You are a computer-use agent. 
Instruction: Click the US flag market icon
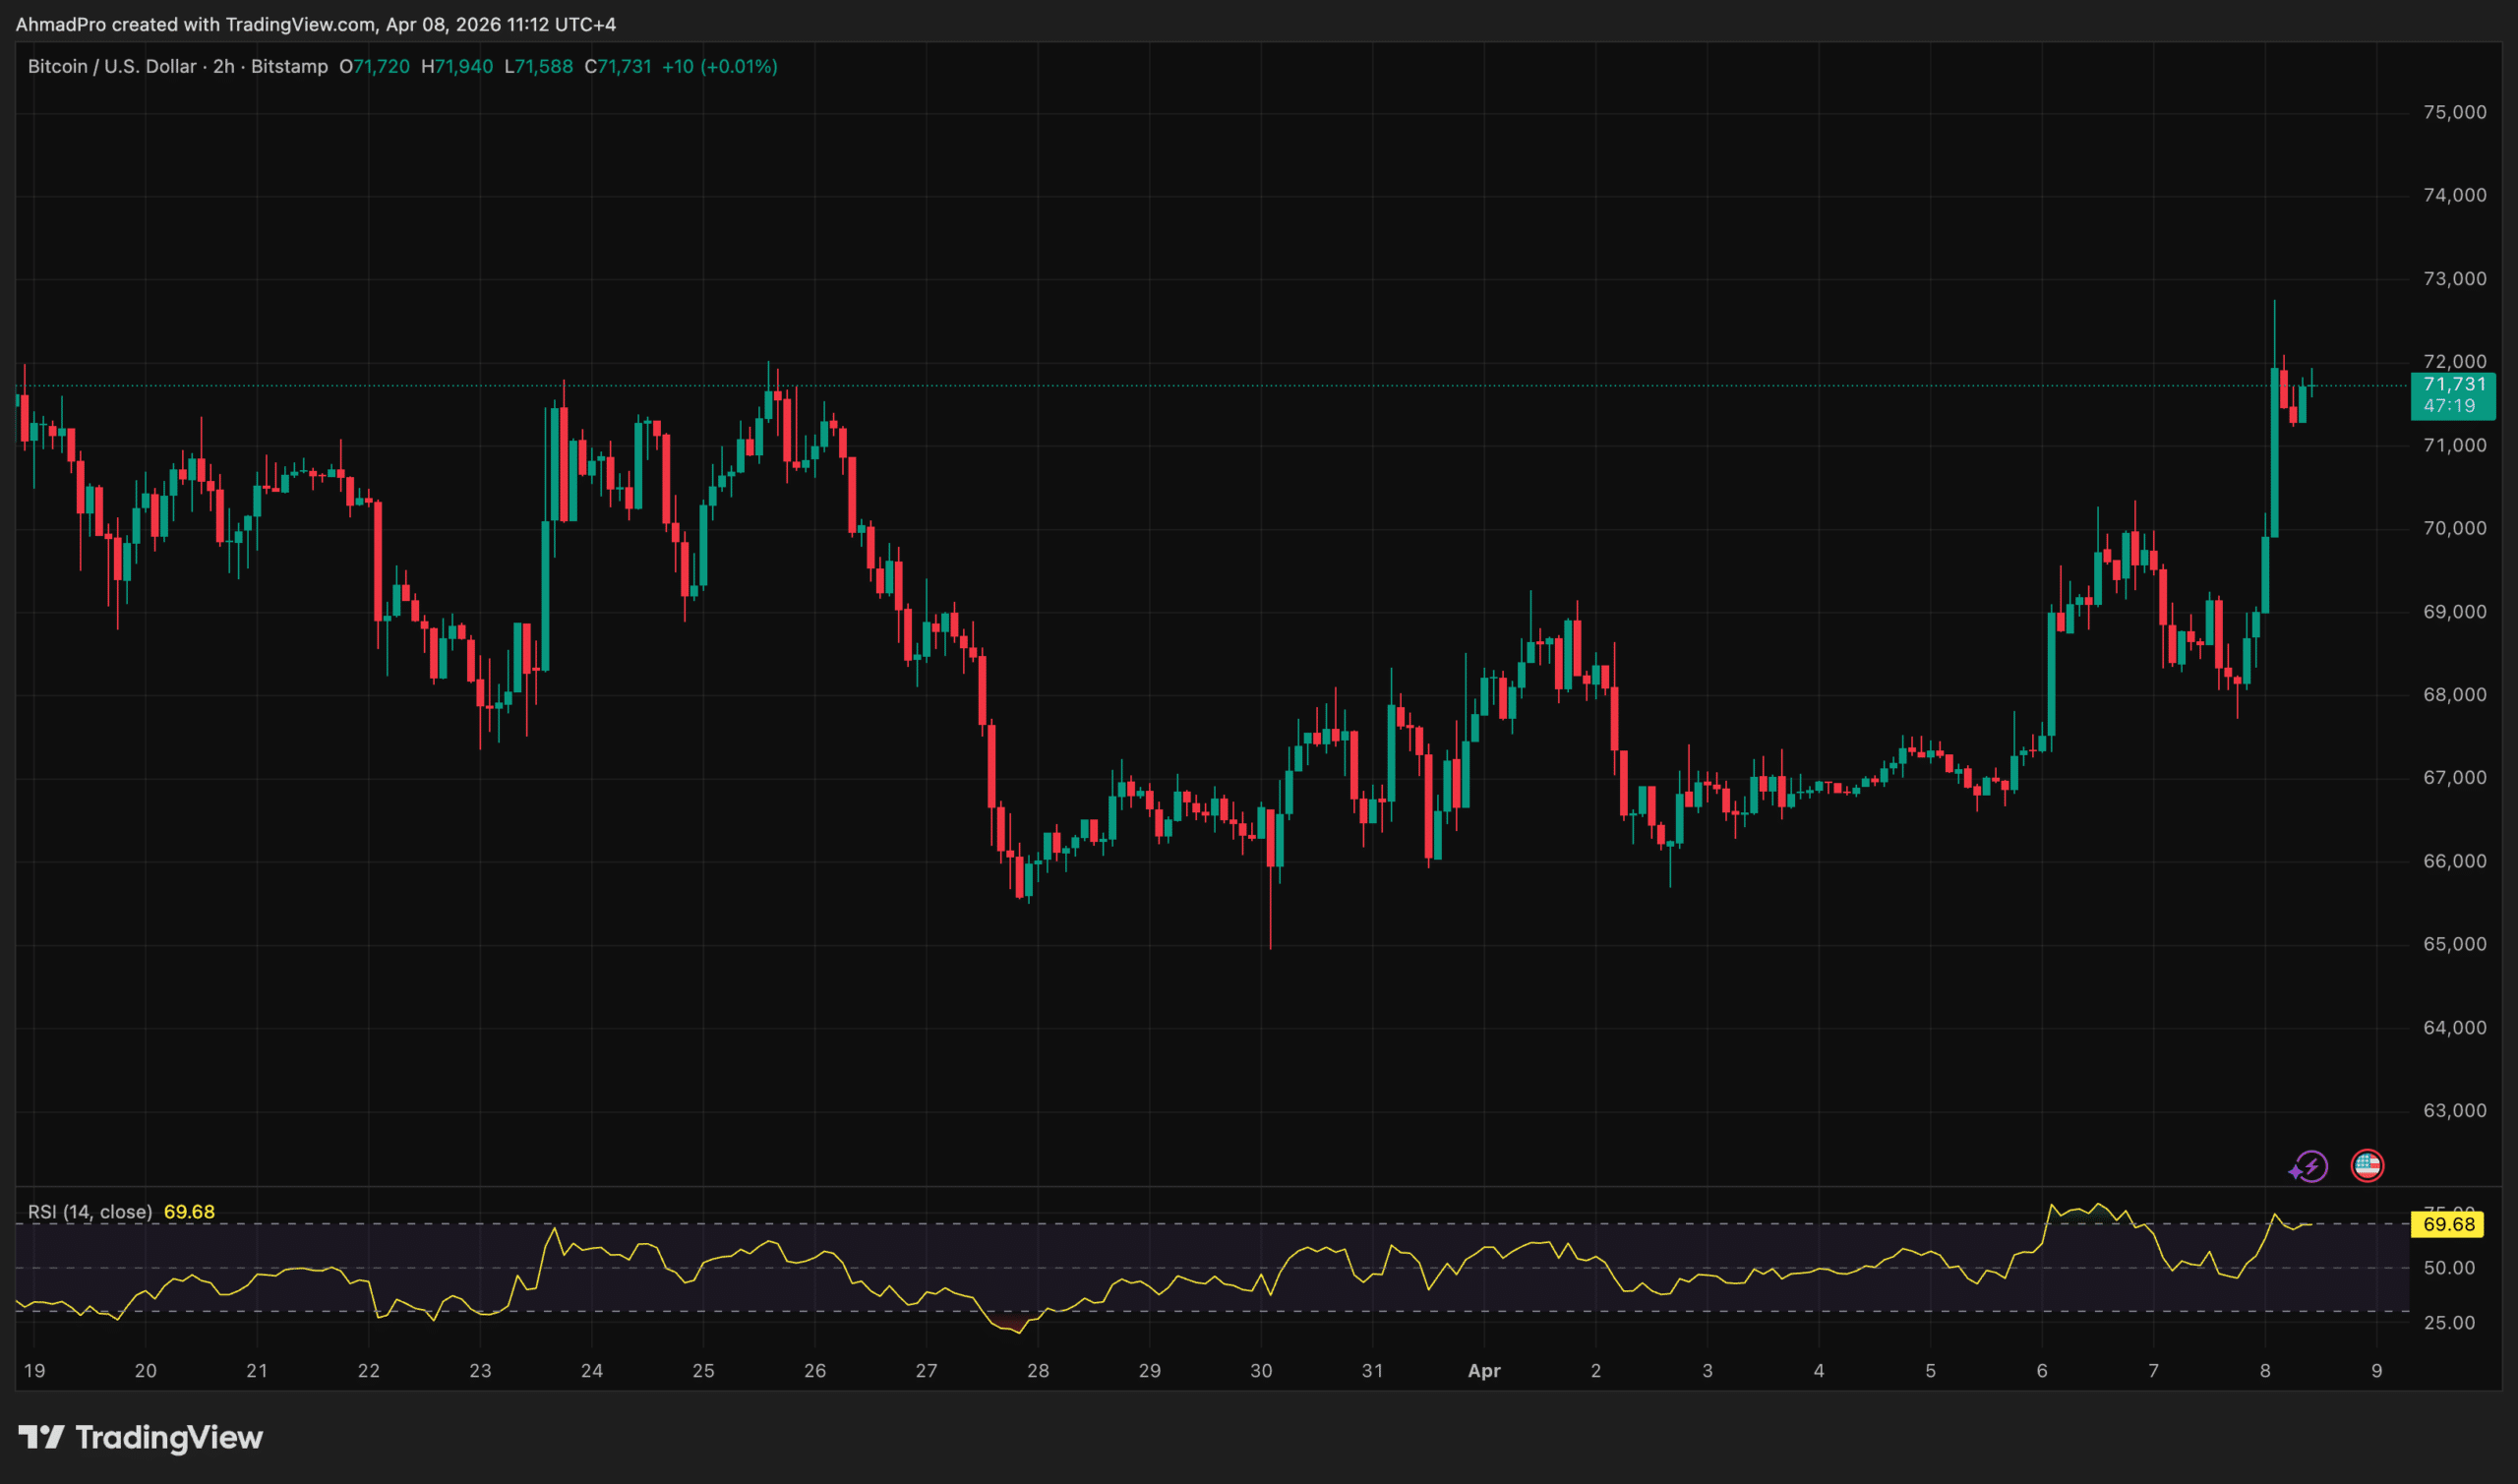(2368, 1165)
